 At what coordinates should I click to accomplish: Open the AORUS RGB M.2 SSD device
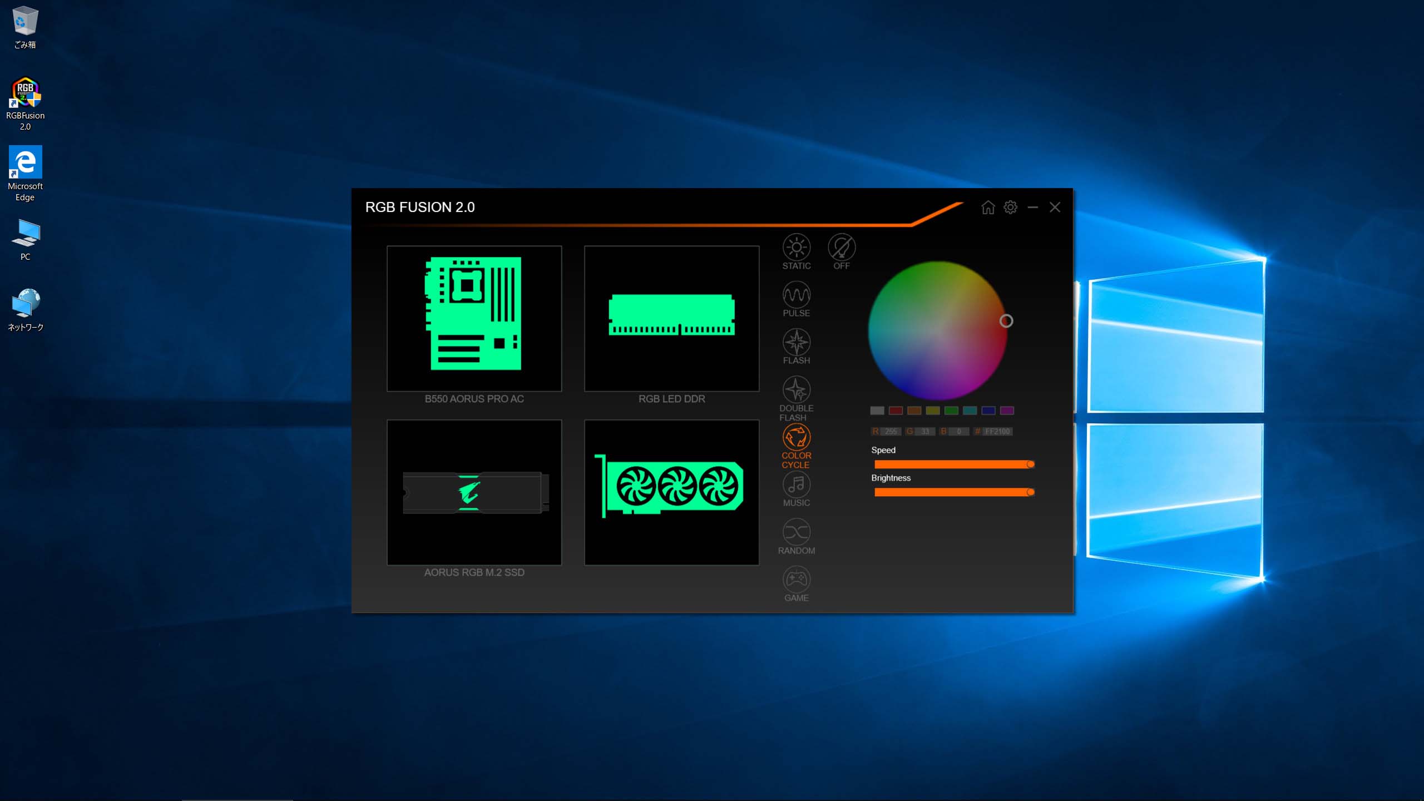[x=474, y=492]
